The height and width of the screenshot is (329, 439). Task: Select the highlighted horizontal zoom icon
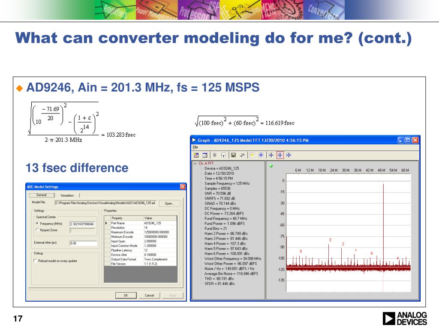(280, 155)
